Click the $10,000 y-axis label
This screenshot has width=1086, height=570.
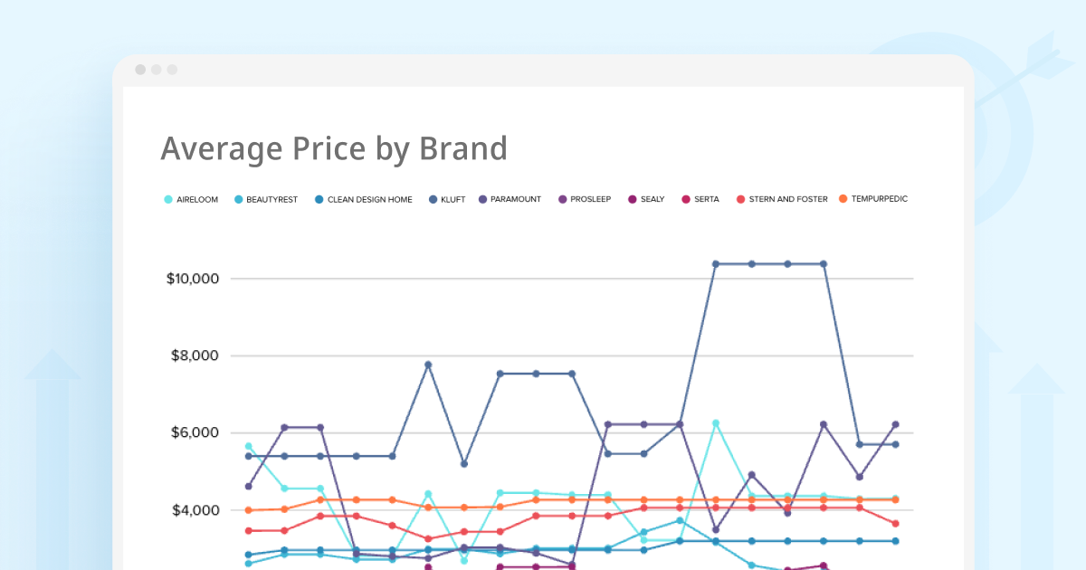(x=193, y=279)
